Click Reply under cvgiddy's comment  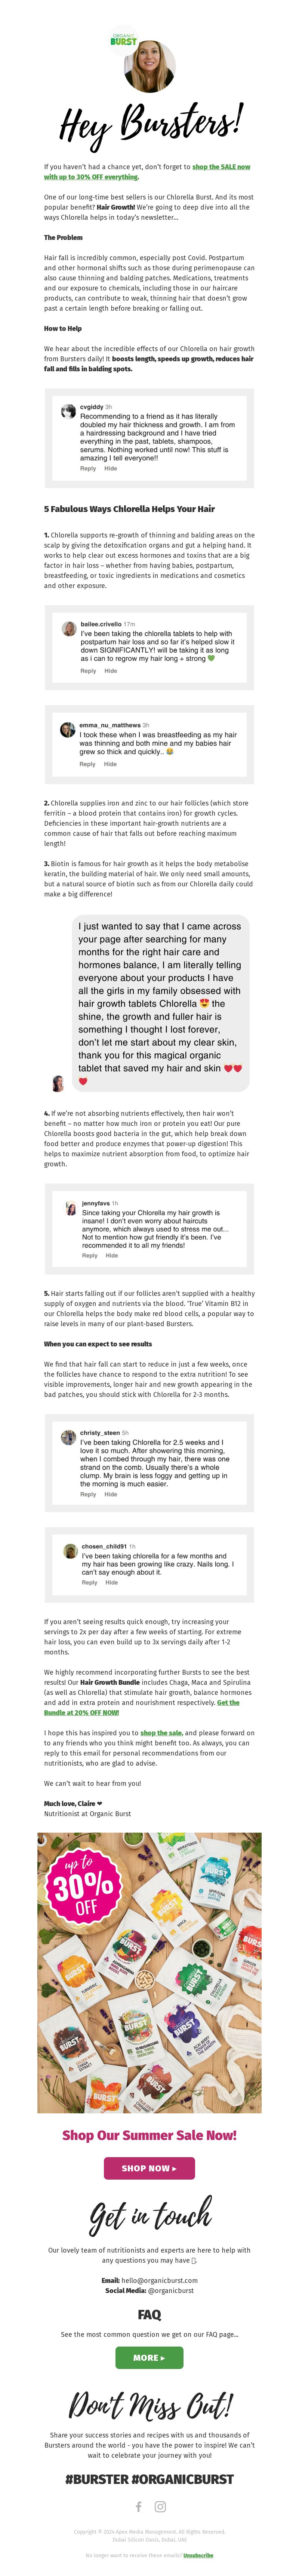88,468
